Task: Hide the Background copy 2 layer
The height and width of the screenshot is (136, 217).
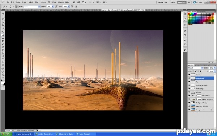Action: (x=189, y=106)
